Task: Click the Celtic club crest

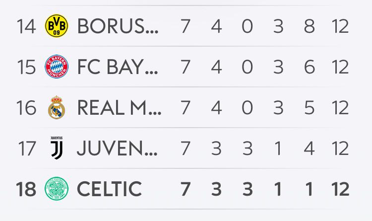Action: click(57, 189)
